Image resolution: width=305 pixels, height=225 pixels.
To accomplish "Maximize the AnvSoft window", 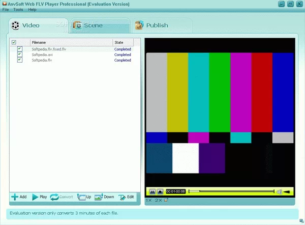I will coord(290,4).
